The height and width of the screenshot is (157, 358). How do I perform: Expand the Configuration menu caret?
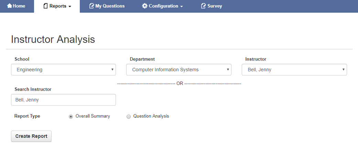(x=182, y=7)
